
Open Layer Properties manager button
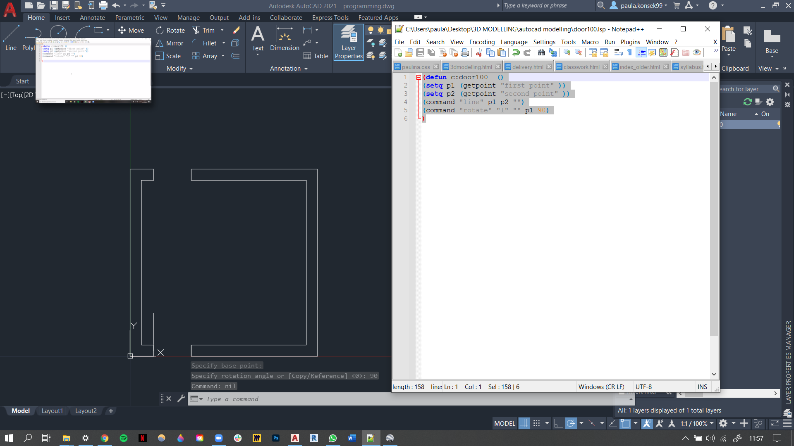click(349, 42)
